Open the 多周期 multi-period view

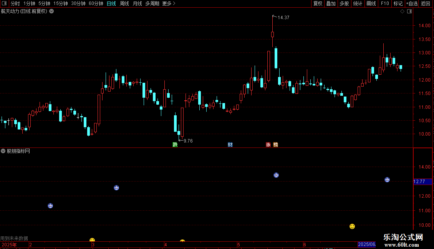[x=152, y=3]
